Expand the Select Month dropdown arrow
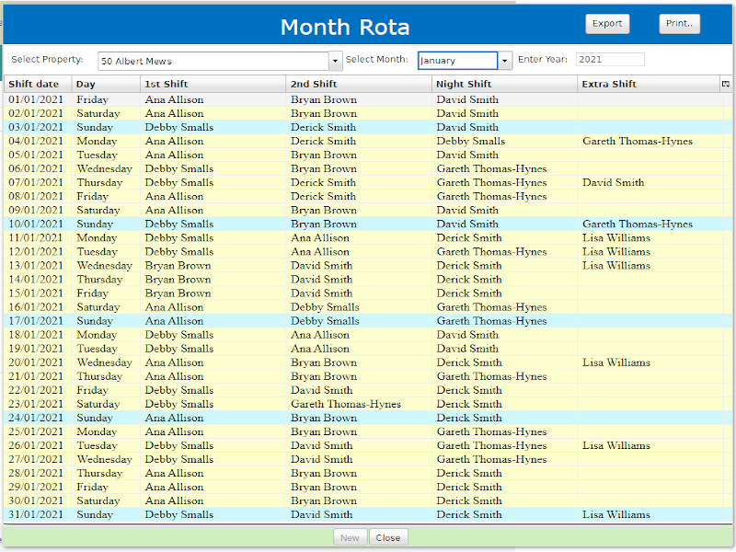The image size is (736, 552). (x=504, y=61)
